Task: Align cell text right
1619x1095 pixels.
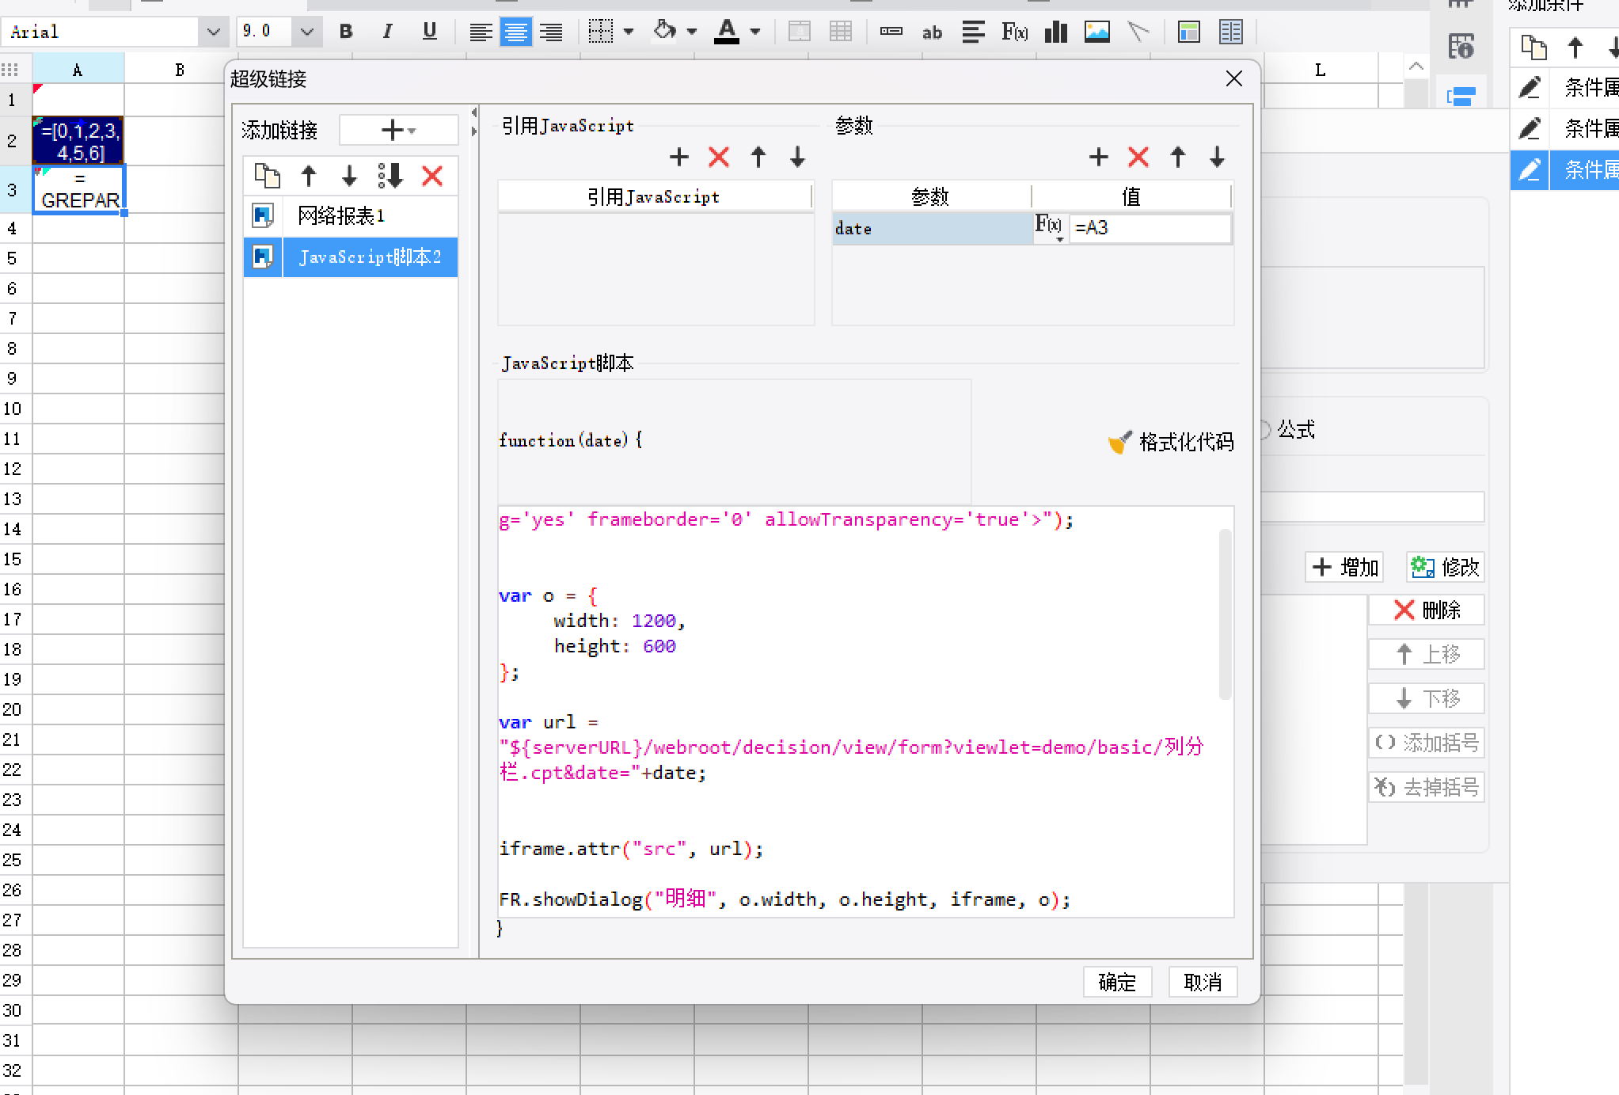Action: (551, 32)
